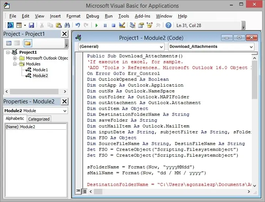Open Project Explorer toolbar icon
Screen dimensions: 265x202
click(132, 25)
